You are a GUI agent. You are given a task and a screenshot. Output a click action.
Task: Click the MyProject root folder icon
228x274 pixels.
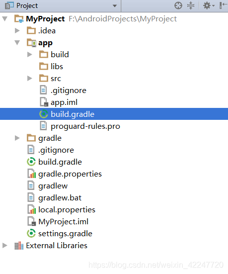tap(19, 19)
